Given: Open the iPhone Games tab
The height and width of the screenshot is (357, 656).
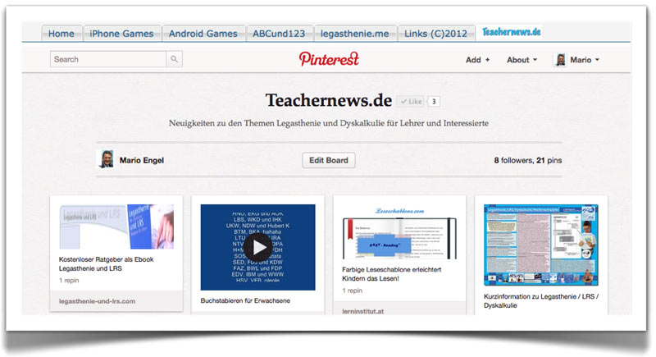Looking at the screenshot, I should click(x=121, y=34).
